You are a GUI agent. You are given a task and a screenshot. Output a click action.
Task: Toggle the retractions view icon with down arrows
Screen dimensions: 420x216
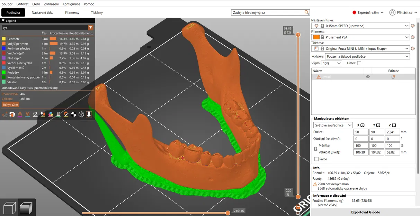[x=27, y=114]
